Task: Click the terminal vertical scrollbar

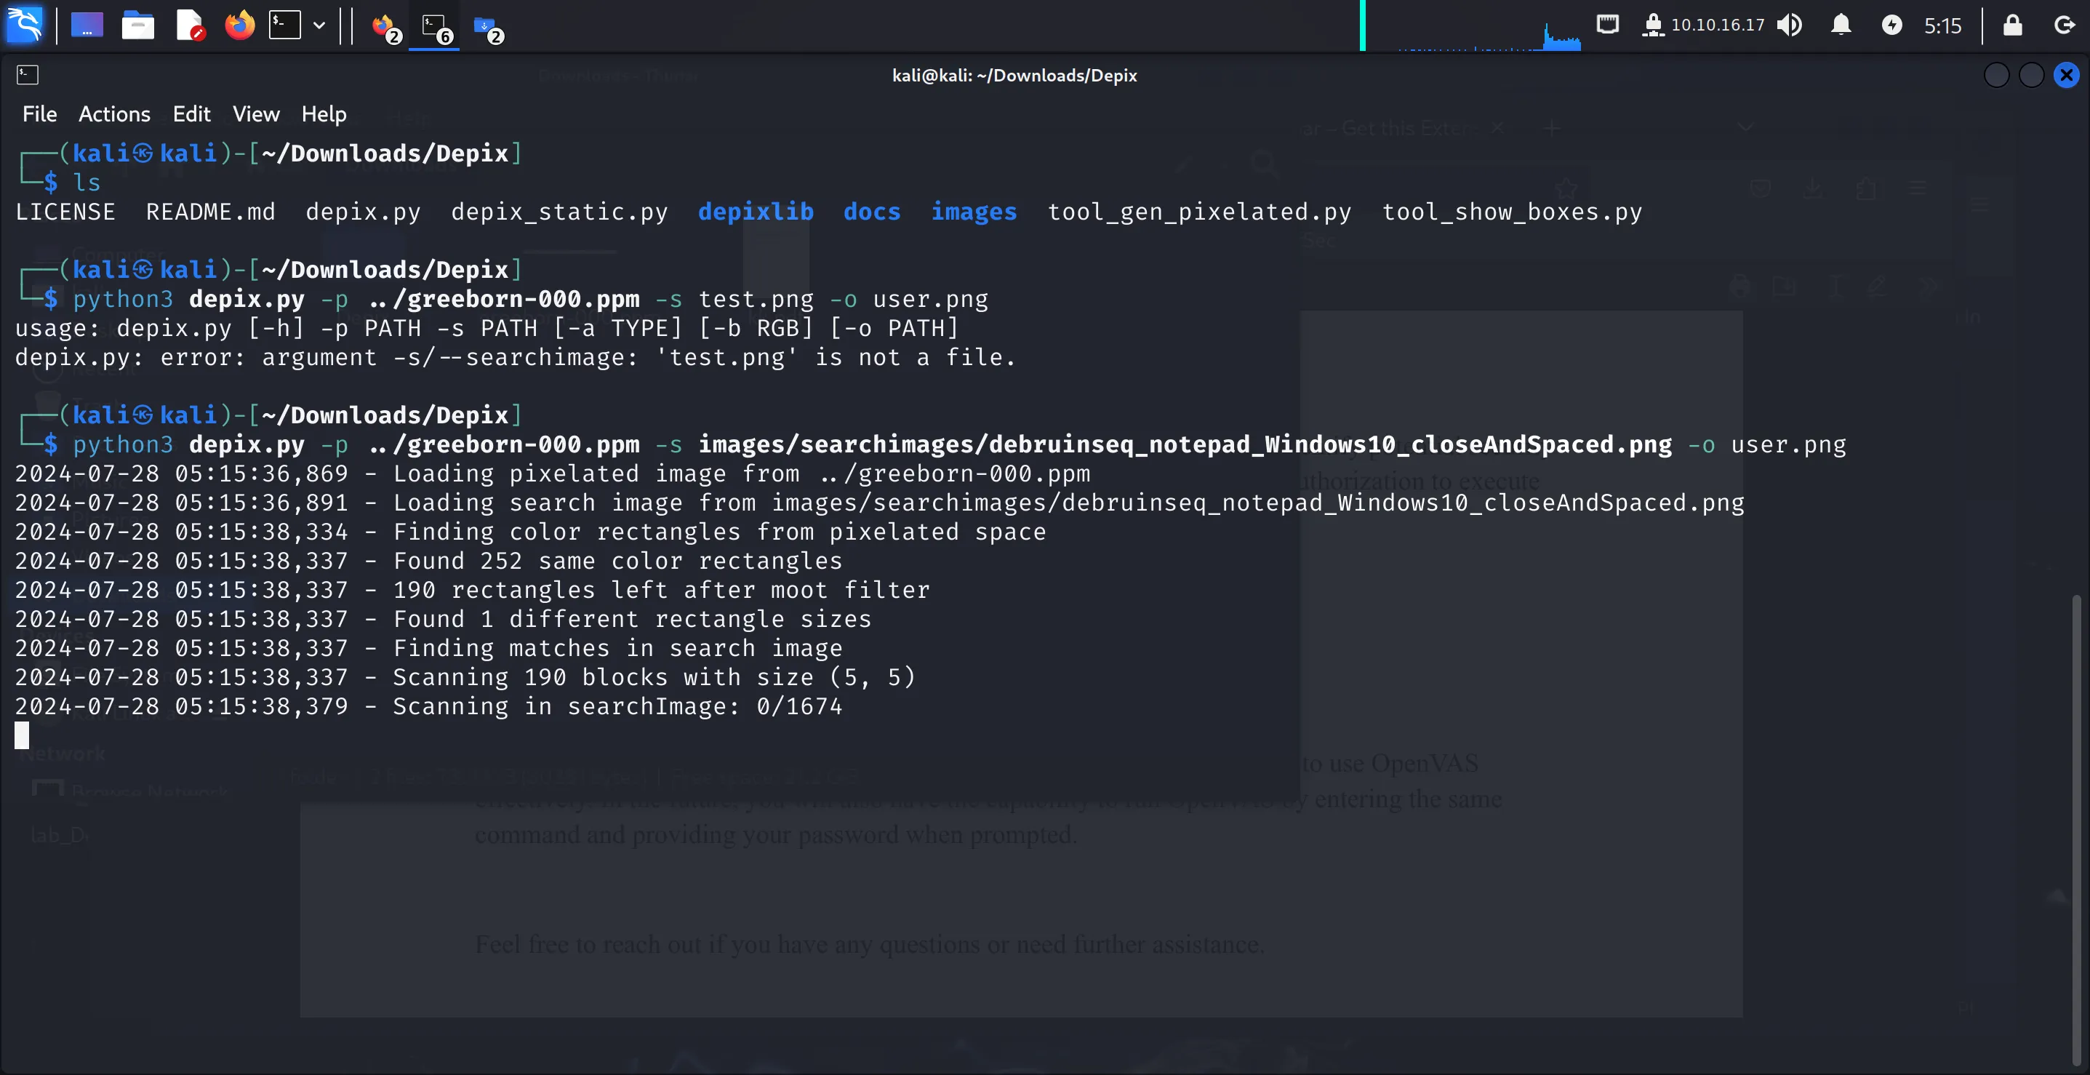Action: pyautogui.click(x=2076, y=830)
